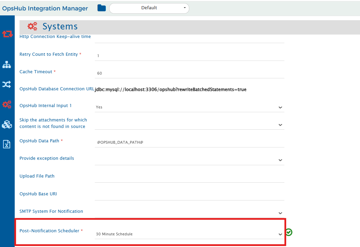Click the Upload File Path input field
The width and height of the screenshot is (360, 247).
click(189, 177)
